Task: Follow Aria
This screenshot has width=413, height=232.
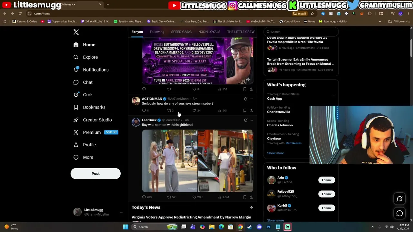Action: (327, 180)
